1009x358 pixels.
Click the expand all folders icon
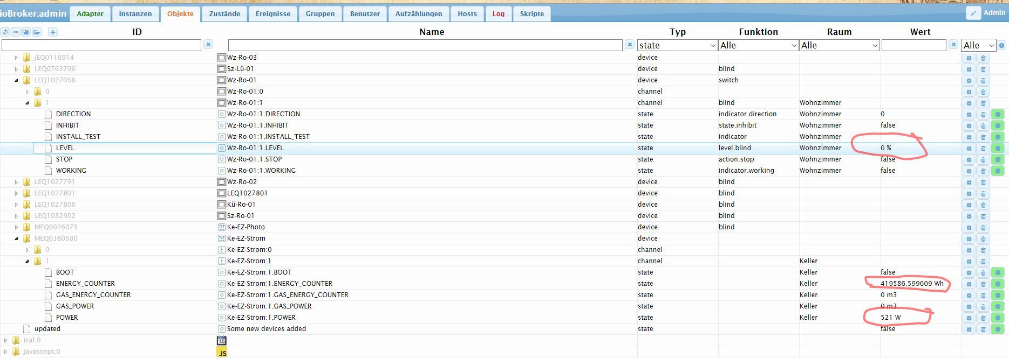point(36,32)
